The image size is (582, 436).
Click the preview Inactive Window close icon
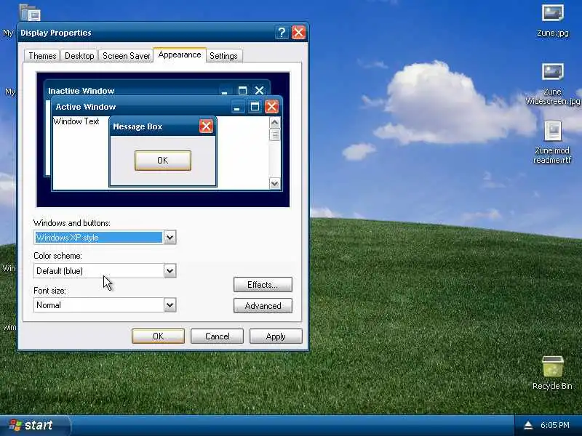coord(260,90)
